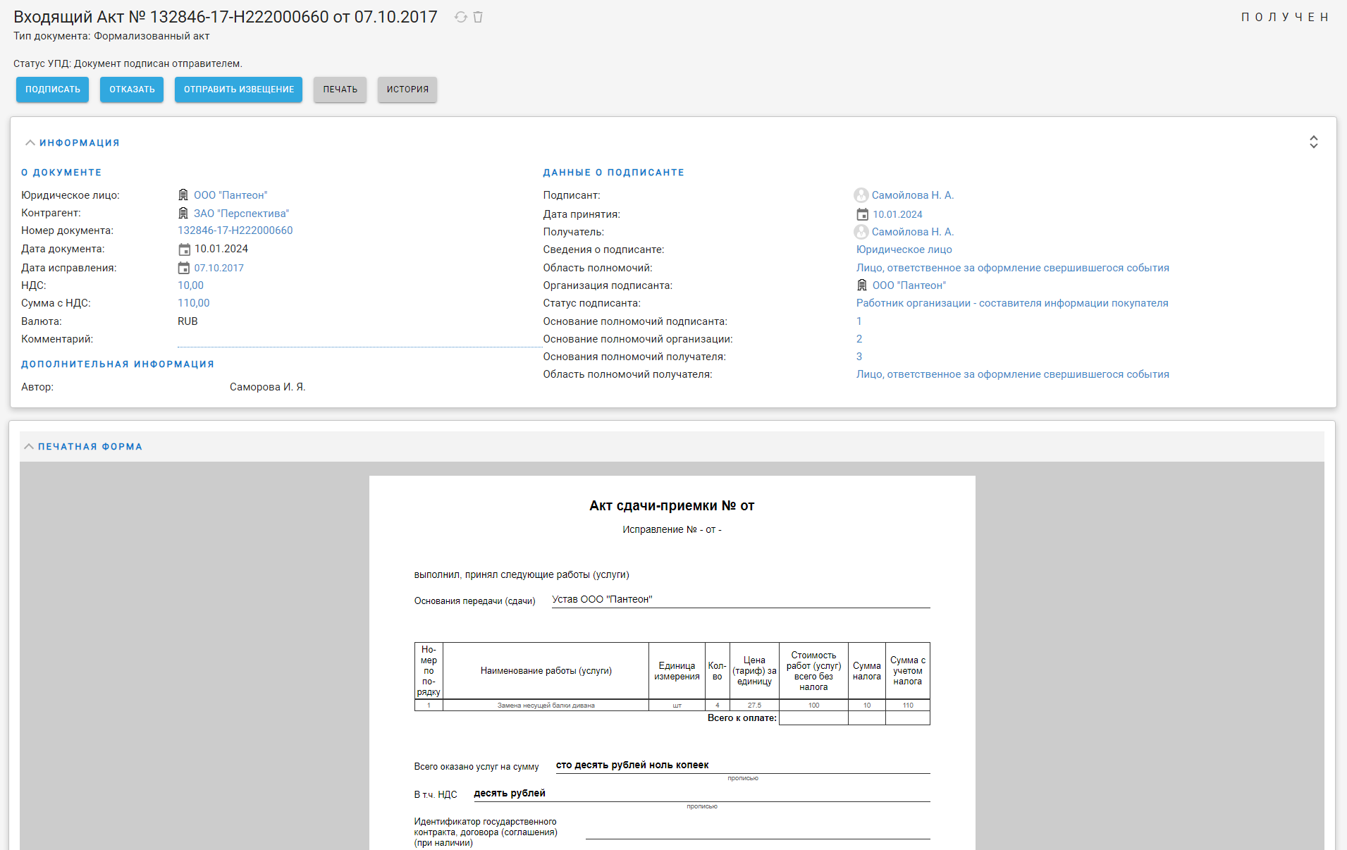Click into the Комментарий input field

359,339
